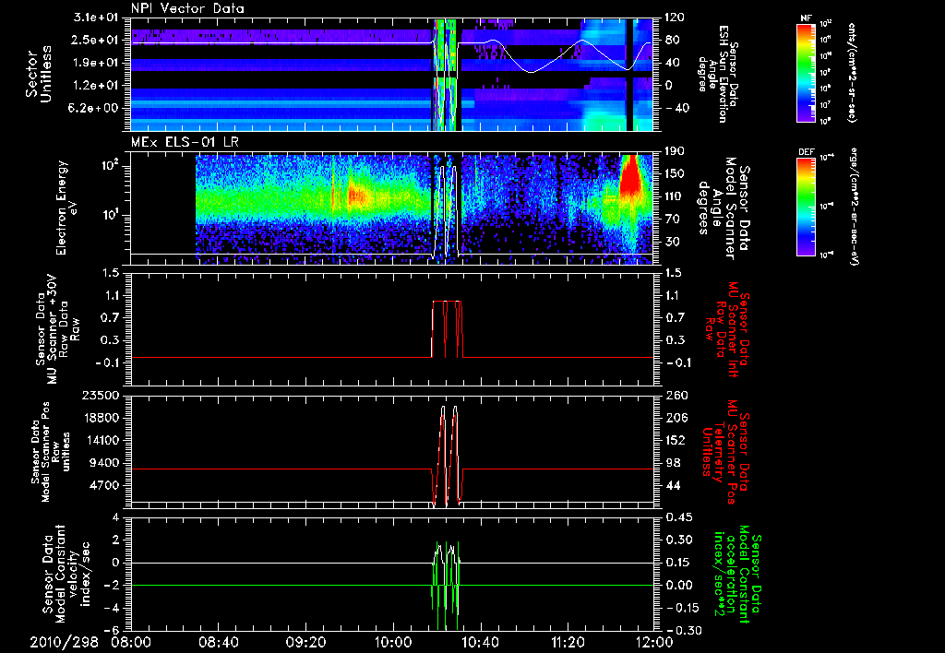Screen dimensions: 945x653
Task: Click the '18800' scanner position tick label
Action: pyautogui.click(x=102, y=418)
